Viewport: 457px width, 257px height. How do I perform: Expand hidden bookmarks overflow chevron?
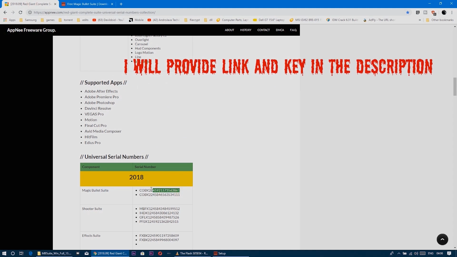click(420, 20)
